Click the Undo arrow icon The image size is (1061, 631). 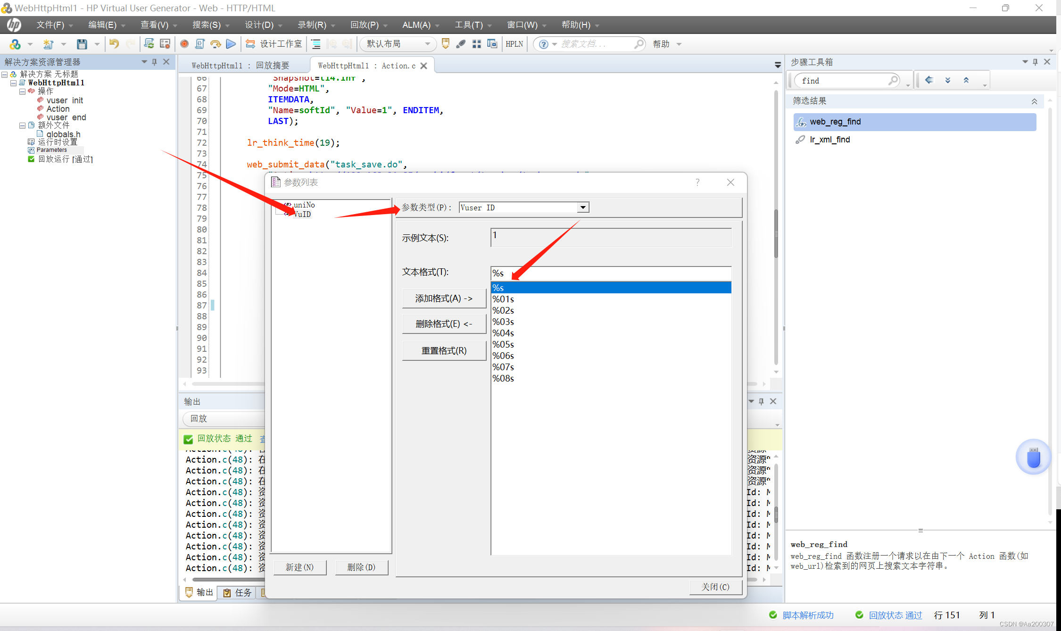[x=114, y=44]
